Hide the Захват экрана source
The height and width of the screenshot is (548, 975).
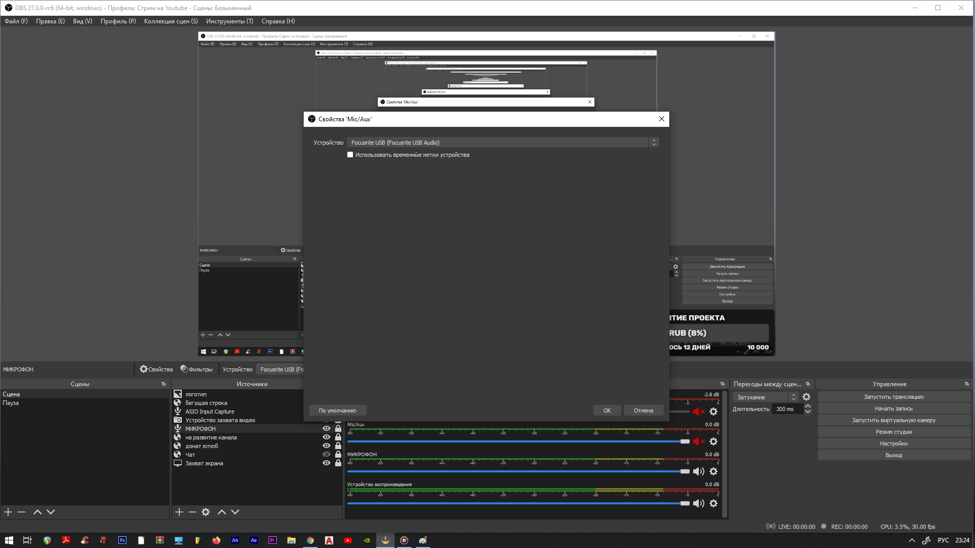pos(327,463)
